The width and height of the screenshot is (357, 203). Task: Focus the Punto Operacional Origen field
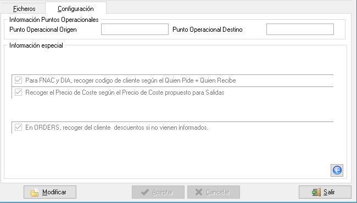tap(135, 29)
